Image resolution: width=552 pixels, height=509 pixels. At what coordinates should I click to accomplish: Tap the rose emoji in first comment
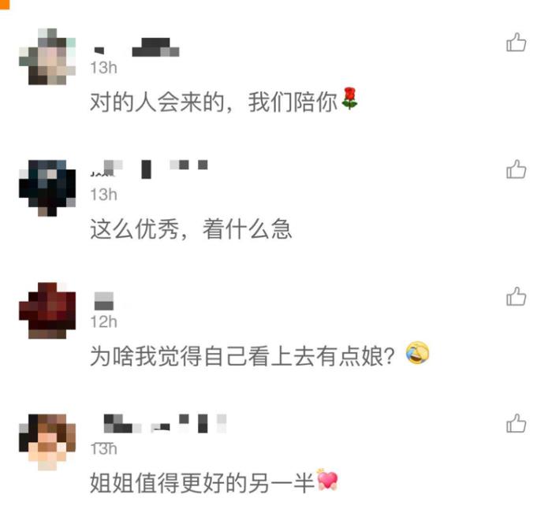[x=349, y=98]
